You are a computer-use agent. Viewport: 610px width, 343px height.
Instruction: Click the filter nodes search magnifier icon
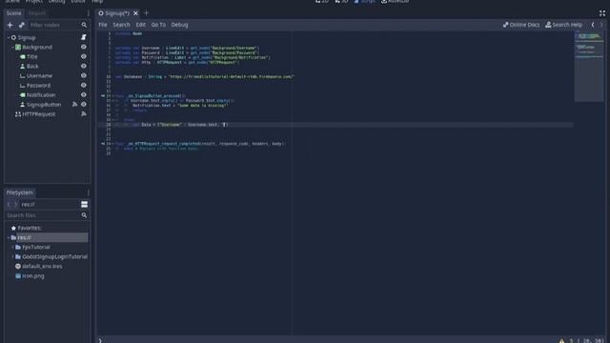(x=84, y=25)
